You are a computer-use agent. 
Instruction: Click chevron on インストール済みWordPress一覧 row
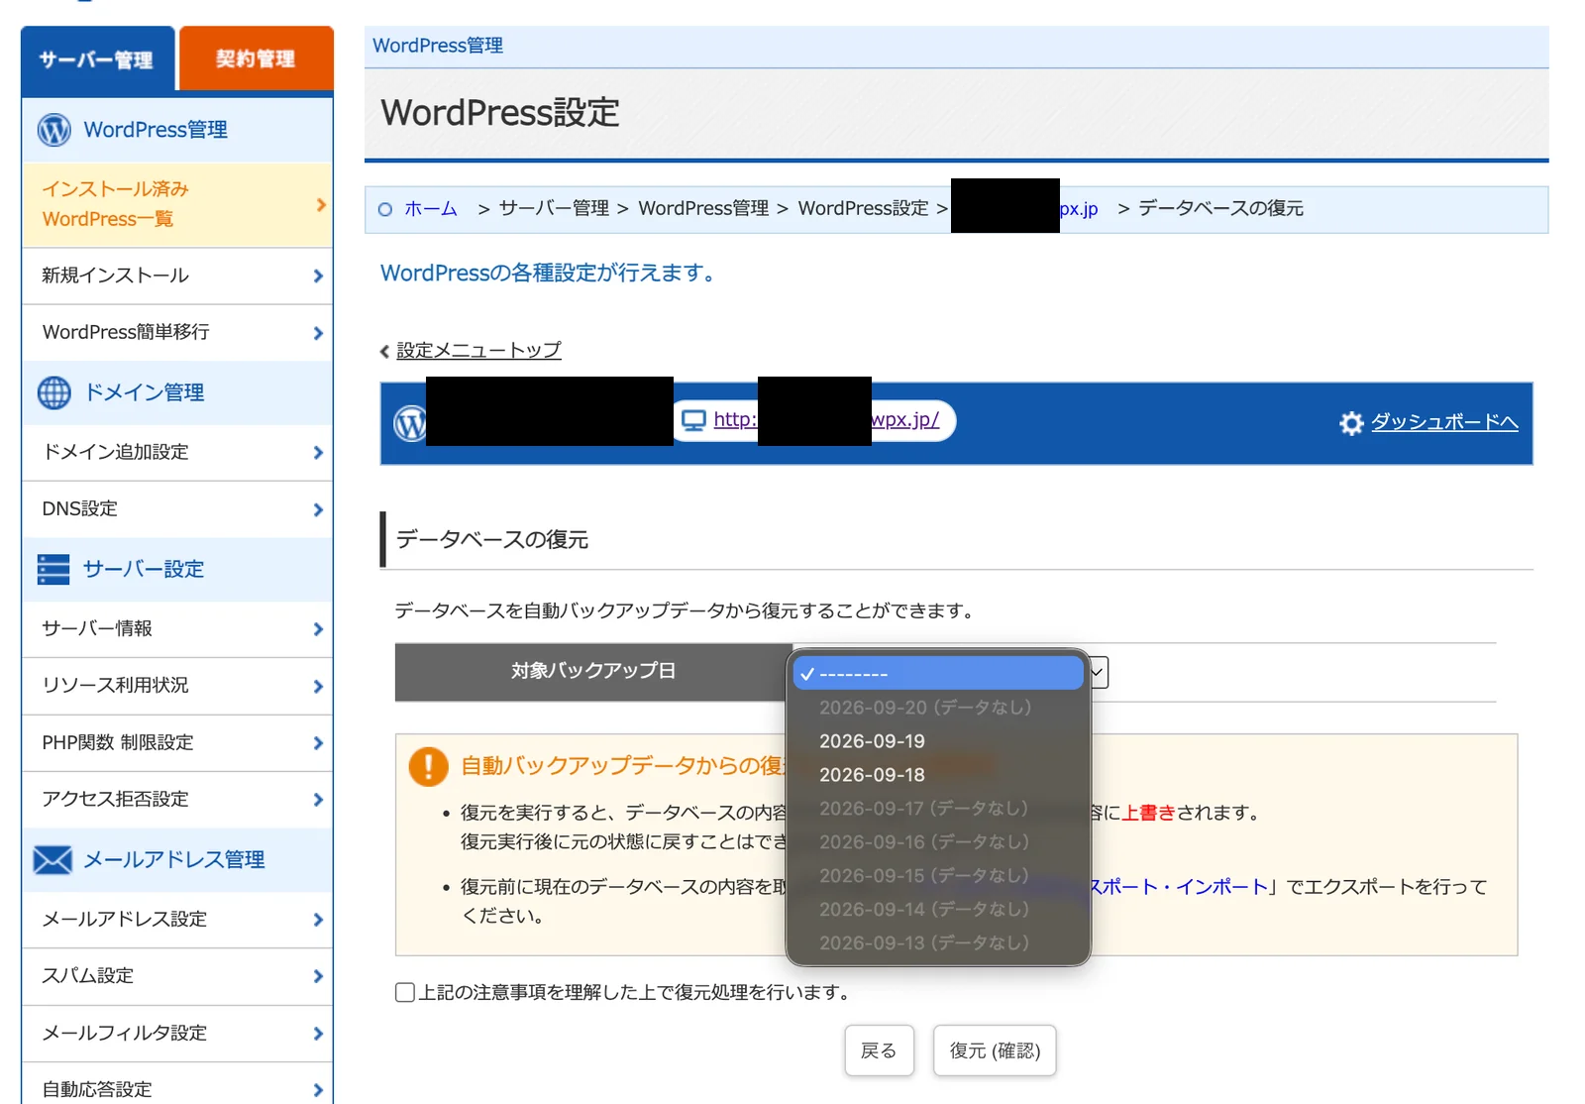coord(321,205)
